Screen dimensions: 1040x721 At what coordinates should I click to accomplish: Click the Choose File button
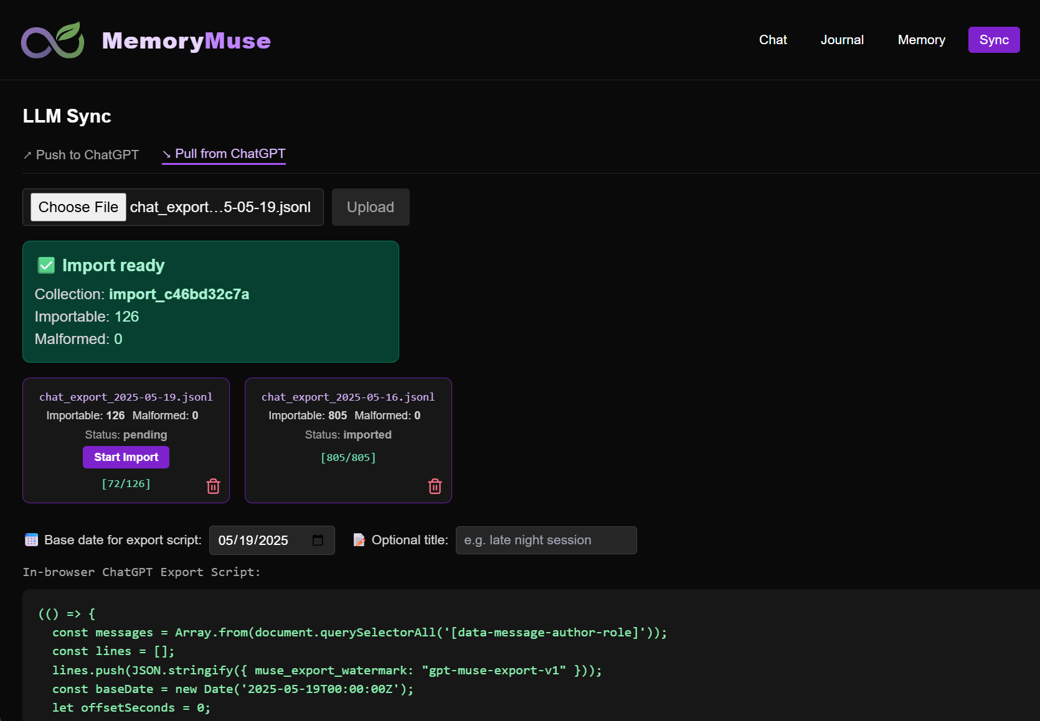pyautogui.click(x=78, y=207)
